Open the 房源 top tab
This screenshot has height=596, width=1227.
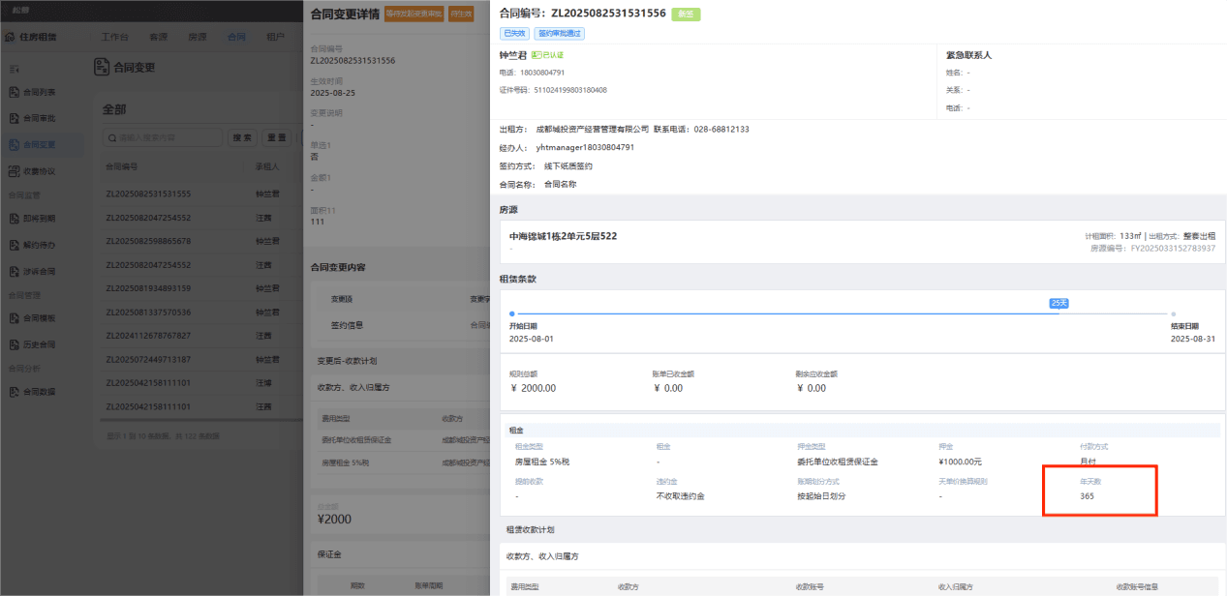[x=198, y=37]
